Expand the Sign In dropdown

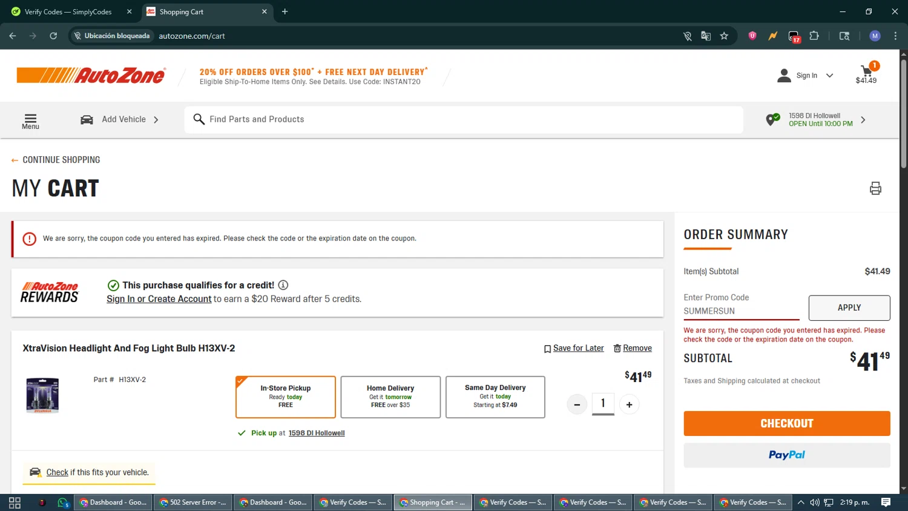point(829,76)
